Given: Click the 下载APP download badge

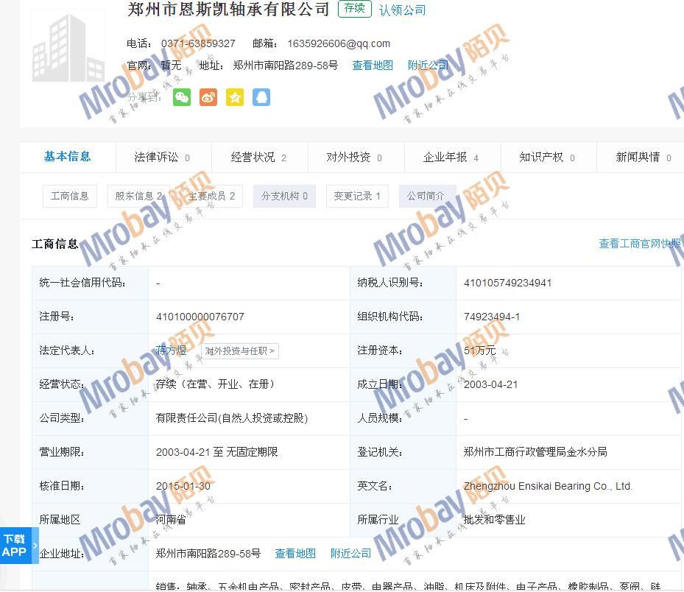Looking at the screenshot, I should [15, 546].
